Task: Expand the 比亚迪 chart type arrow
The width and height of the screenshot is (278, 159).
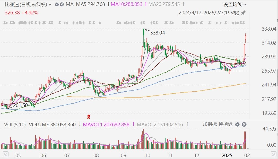Action: pos(50,5)
